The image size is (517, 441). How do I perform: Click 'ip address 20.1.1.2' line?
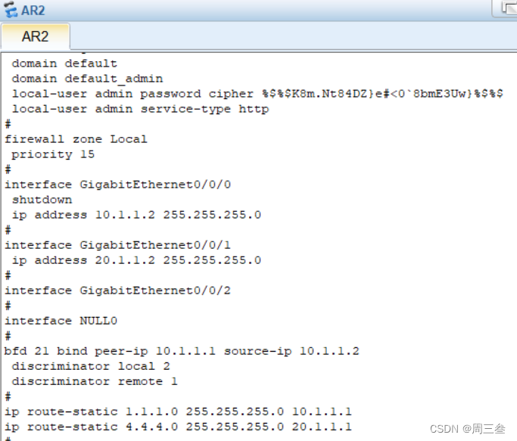tap(136, 260)
